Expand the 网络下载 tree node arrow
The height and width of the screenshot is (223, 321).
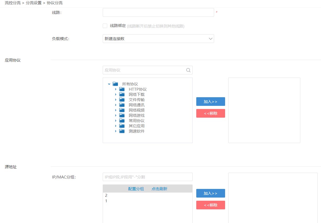(116, 95)
